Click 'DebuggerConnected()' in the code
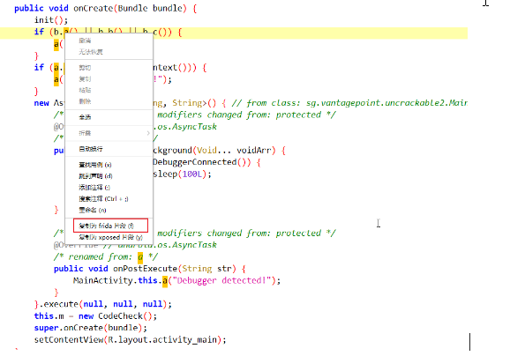 click(202, 162)
